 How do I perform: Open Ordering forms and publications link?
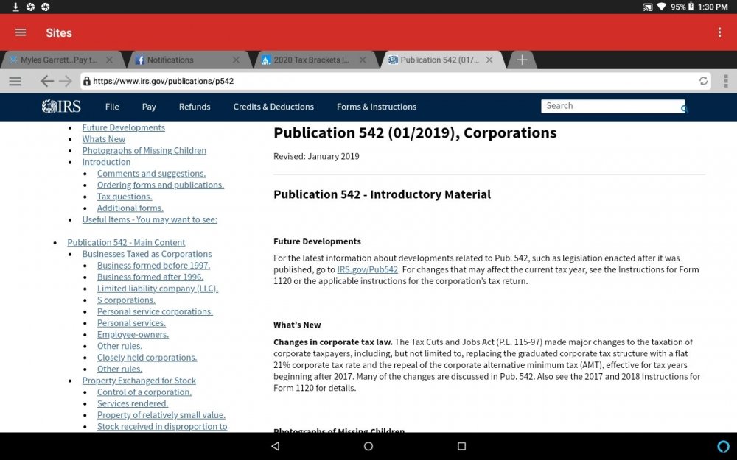coord(160,185)
